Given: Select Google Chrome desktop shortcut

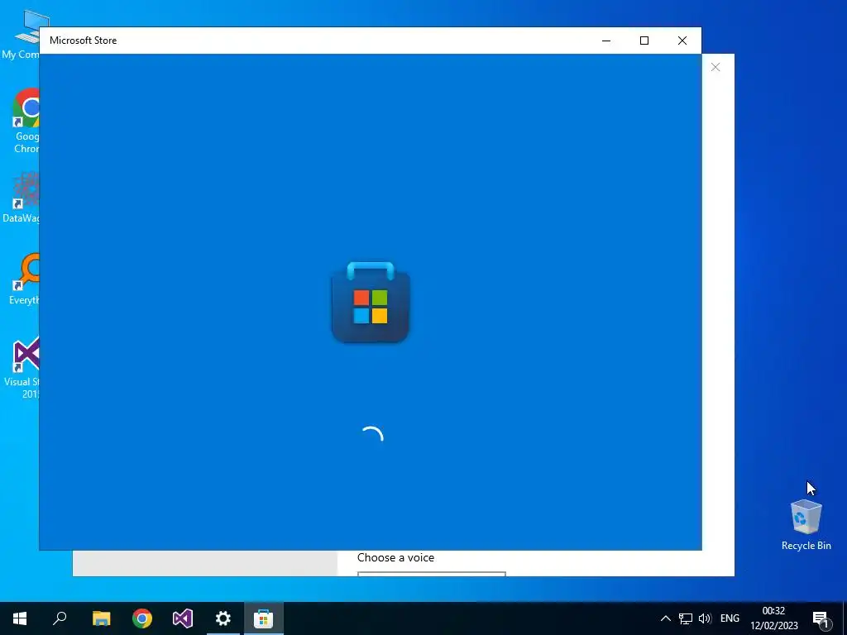Looking at the screenshot, I should pos(26,121).
